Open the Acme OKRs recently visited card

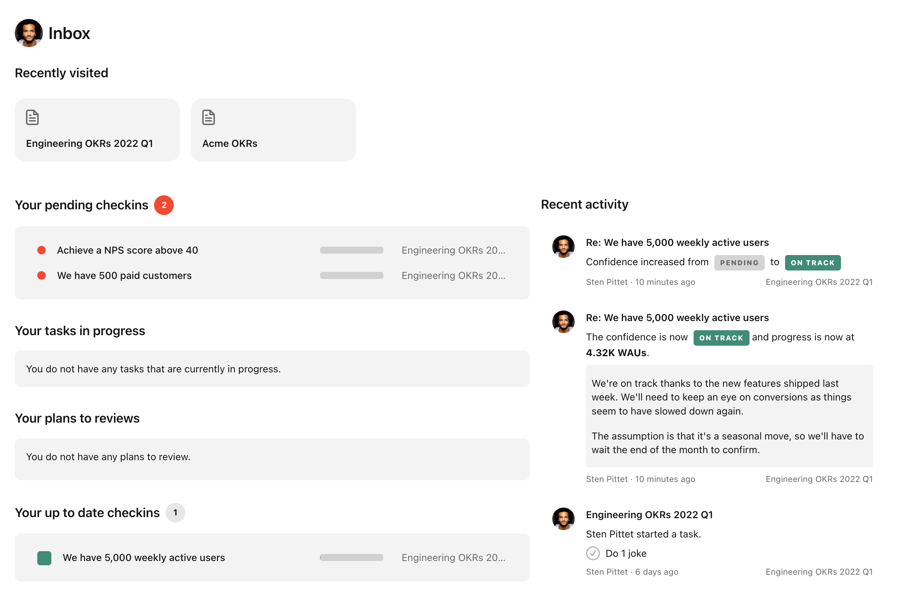coord(273,130)
